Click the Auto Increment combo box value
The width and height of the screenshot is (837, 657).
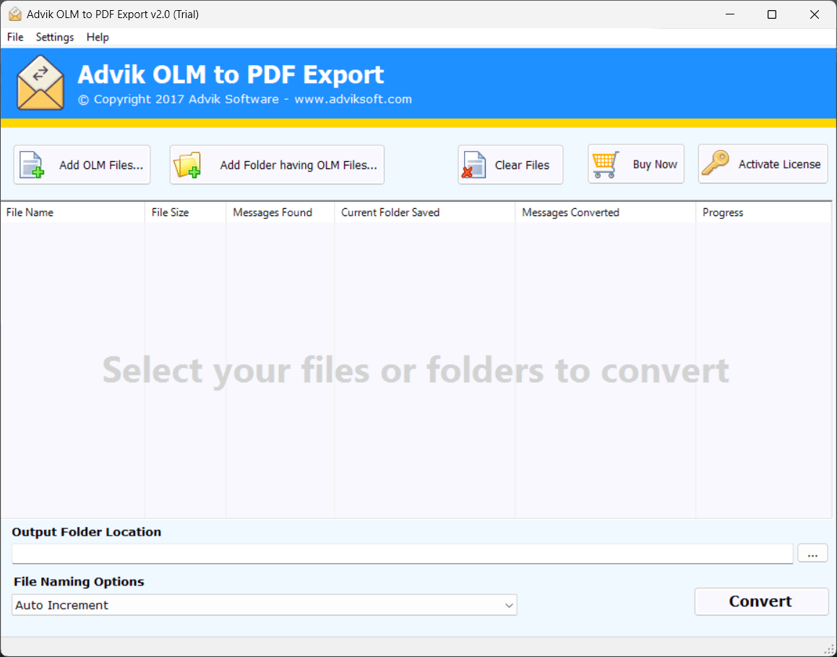coord(265,605)
